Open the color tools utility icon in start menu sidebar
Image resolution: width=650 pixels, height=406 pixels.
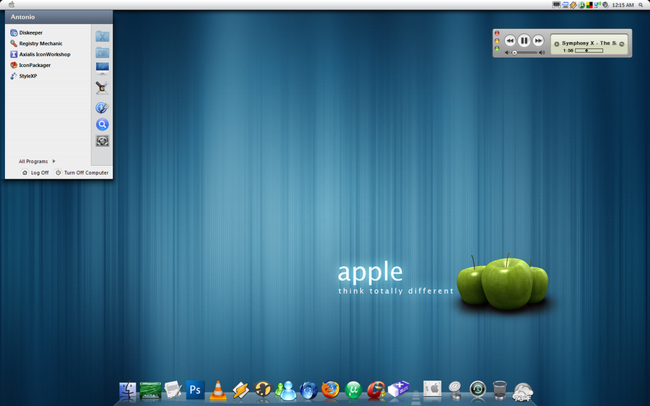tap(102, 87)
